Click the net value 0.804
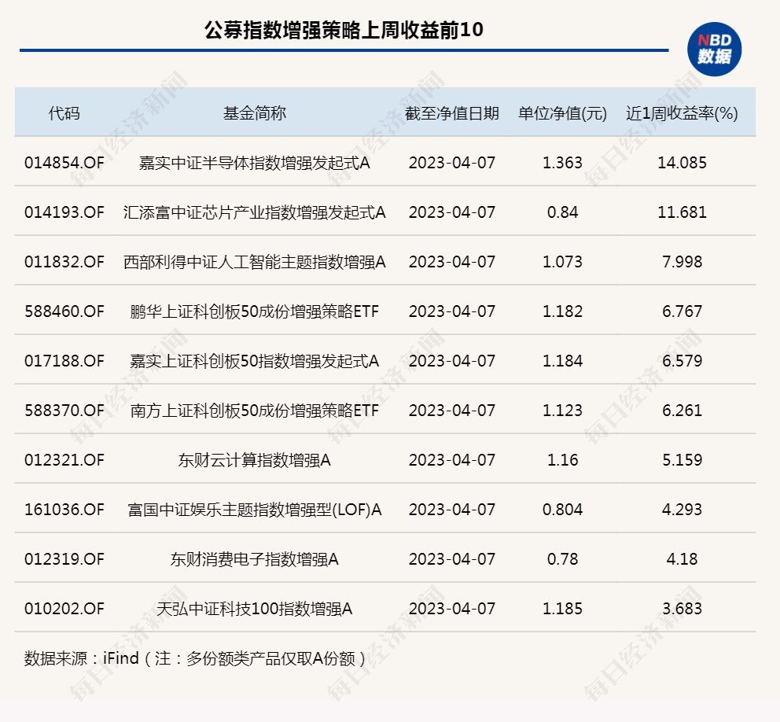The height and width of the screenshot is (722, 780). pos(562,510)
